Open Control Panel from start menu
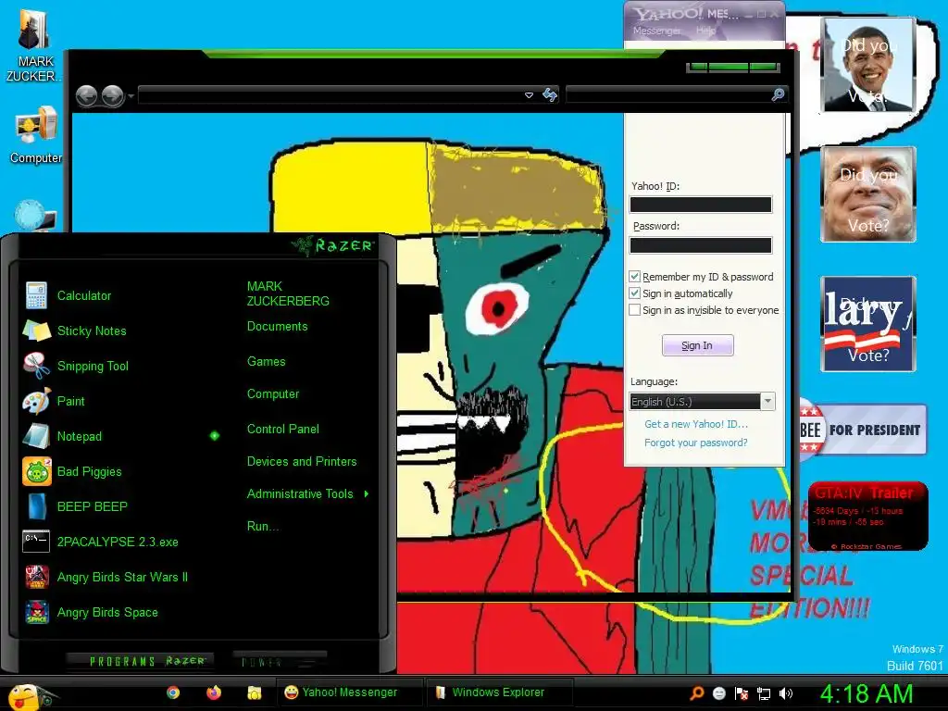Viewport: 948px width, 711px height. (x=283, y=430)
